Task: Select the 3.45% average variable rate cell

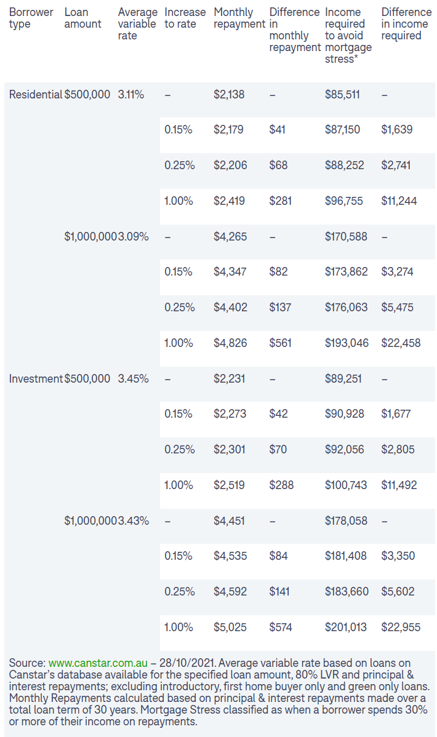Action: pyautogui.click(x=134, y=379)
